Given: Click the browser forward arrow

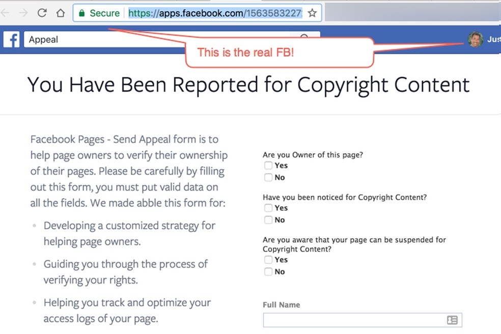Looking at the screenshot, I should coord(23,13).
